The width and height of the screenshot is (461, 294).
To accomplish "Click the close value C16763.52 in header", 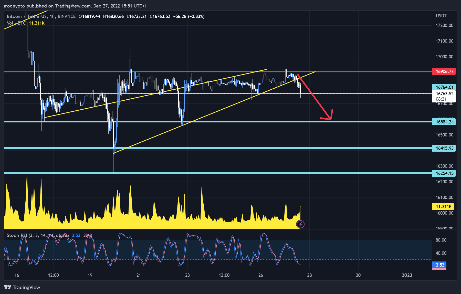I will pyautogui.click(x=160, y=16).
